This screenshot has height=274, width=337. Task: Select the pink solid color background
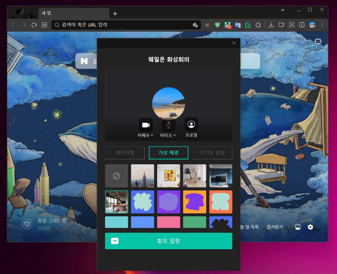click(168, 222)
